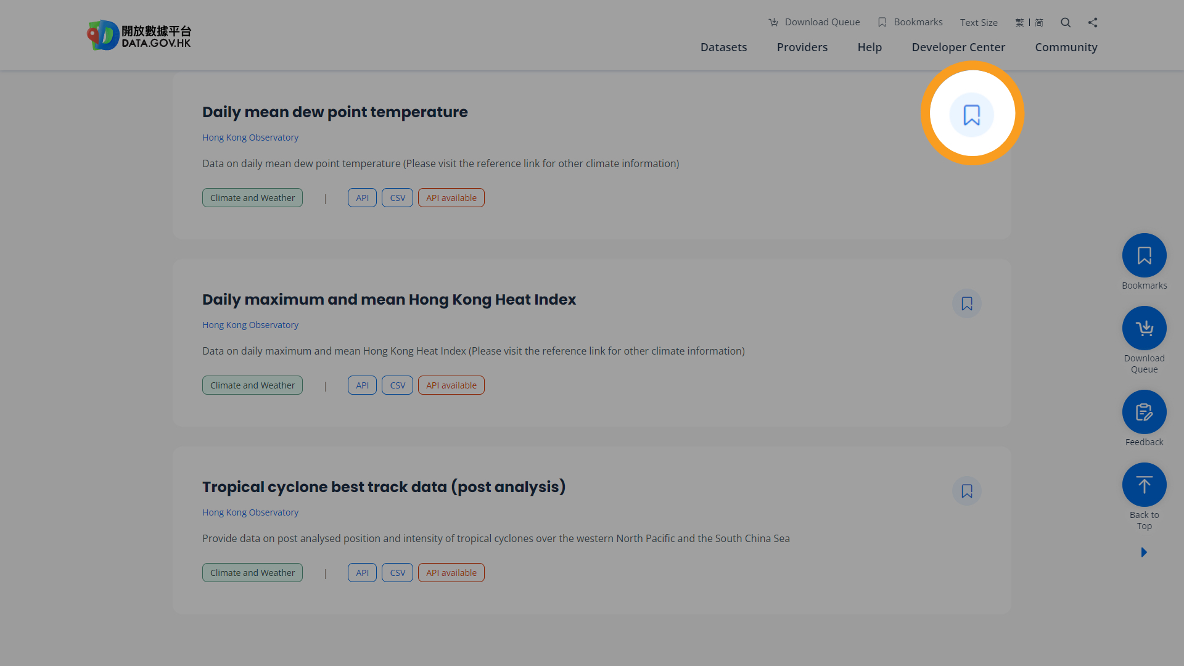Open the floating Bookmarks sidebar button

pyautogui.click(x=1145, y=255)
